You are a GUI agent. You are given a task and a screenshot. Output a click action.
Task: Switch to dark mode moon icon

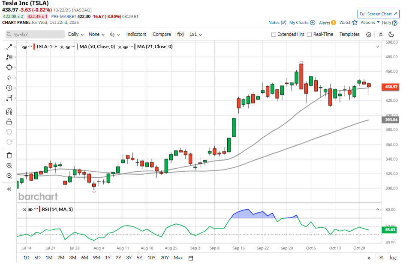391,35
